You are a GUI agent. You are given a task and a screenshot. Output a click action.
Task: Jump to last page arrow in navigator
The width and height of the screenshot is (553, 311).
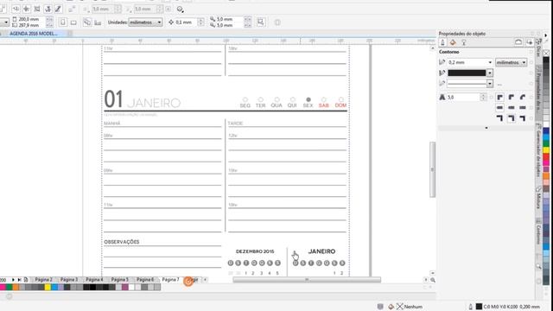[19, 280]
